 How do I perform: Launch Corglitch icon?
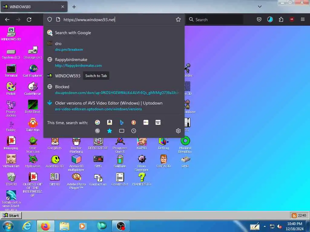[x=54, y=144]
